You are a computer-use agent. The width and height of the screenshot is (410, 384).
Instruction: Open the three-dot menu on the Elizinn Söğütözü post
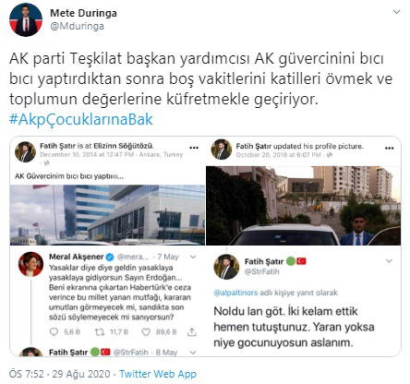click(194, 148)
